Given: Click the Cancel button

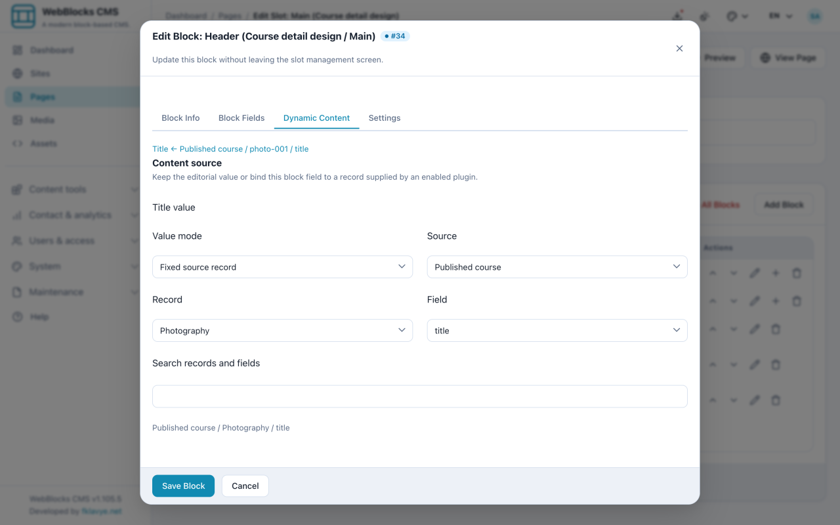Looking at the screenshot, I should pyautogui.click(x=245, y=486).
